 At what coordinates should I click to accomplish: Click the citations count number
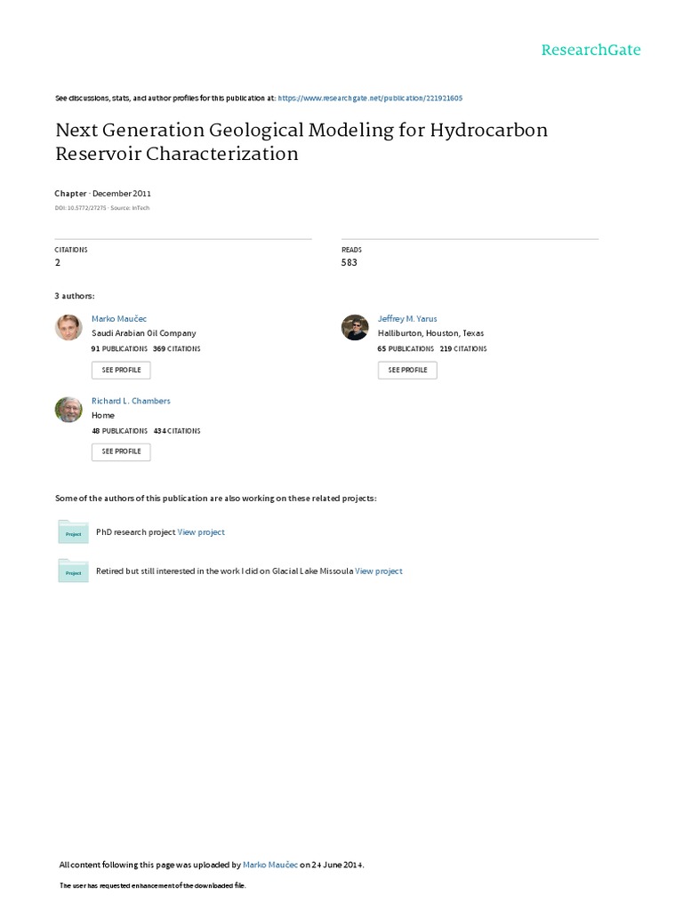click(x=58, y=263)
